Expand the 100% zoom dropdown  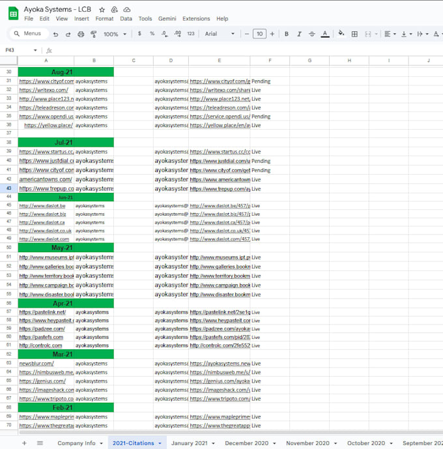pyautogui.click(x=115, y=34)
